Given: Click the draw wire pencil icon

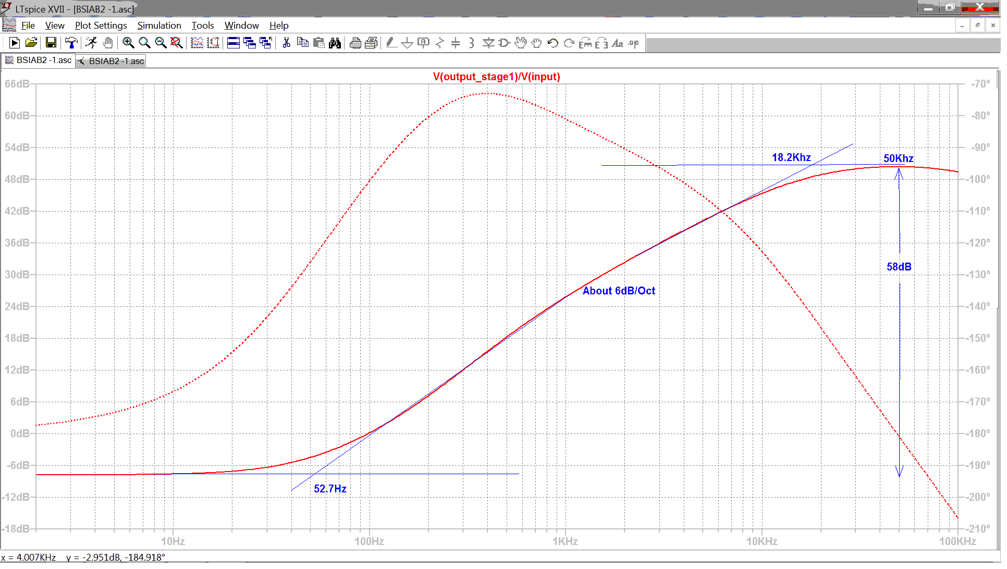Looking at the screenshot, I should point(391,43).
